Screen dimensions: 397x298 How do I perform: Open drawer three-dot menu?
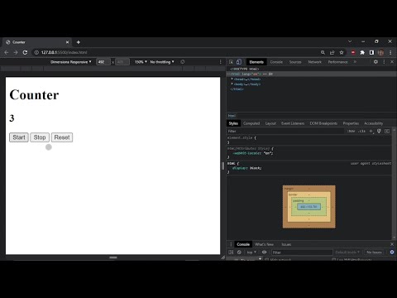[231, 244]
